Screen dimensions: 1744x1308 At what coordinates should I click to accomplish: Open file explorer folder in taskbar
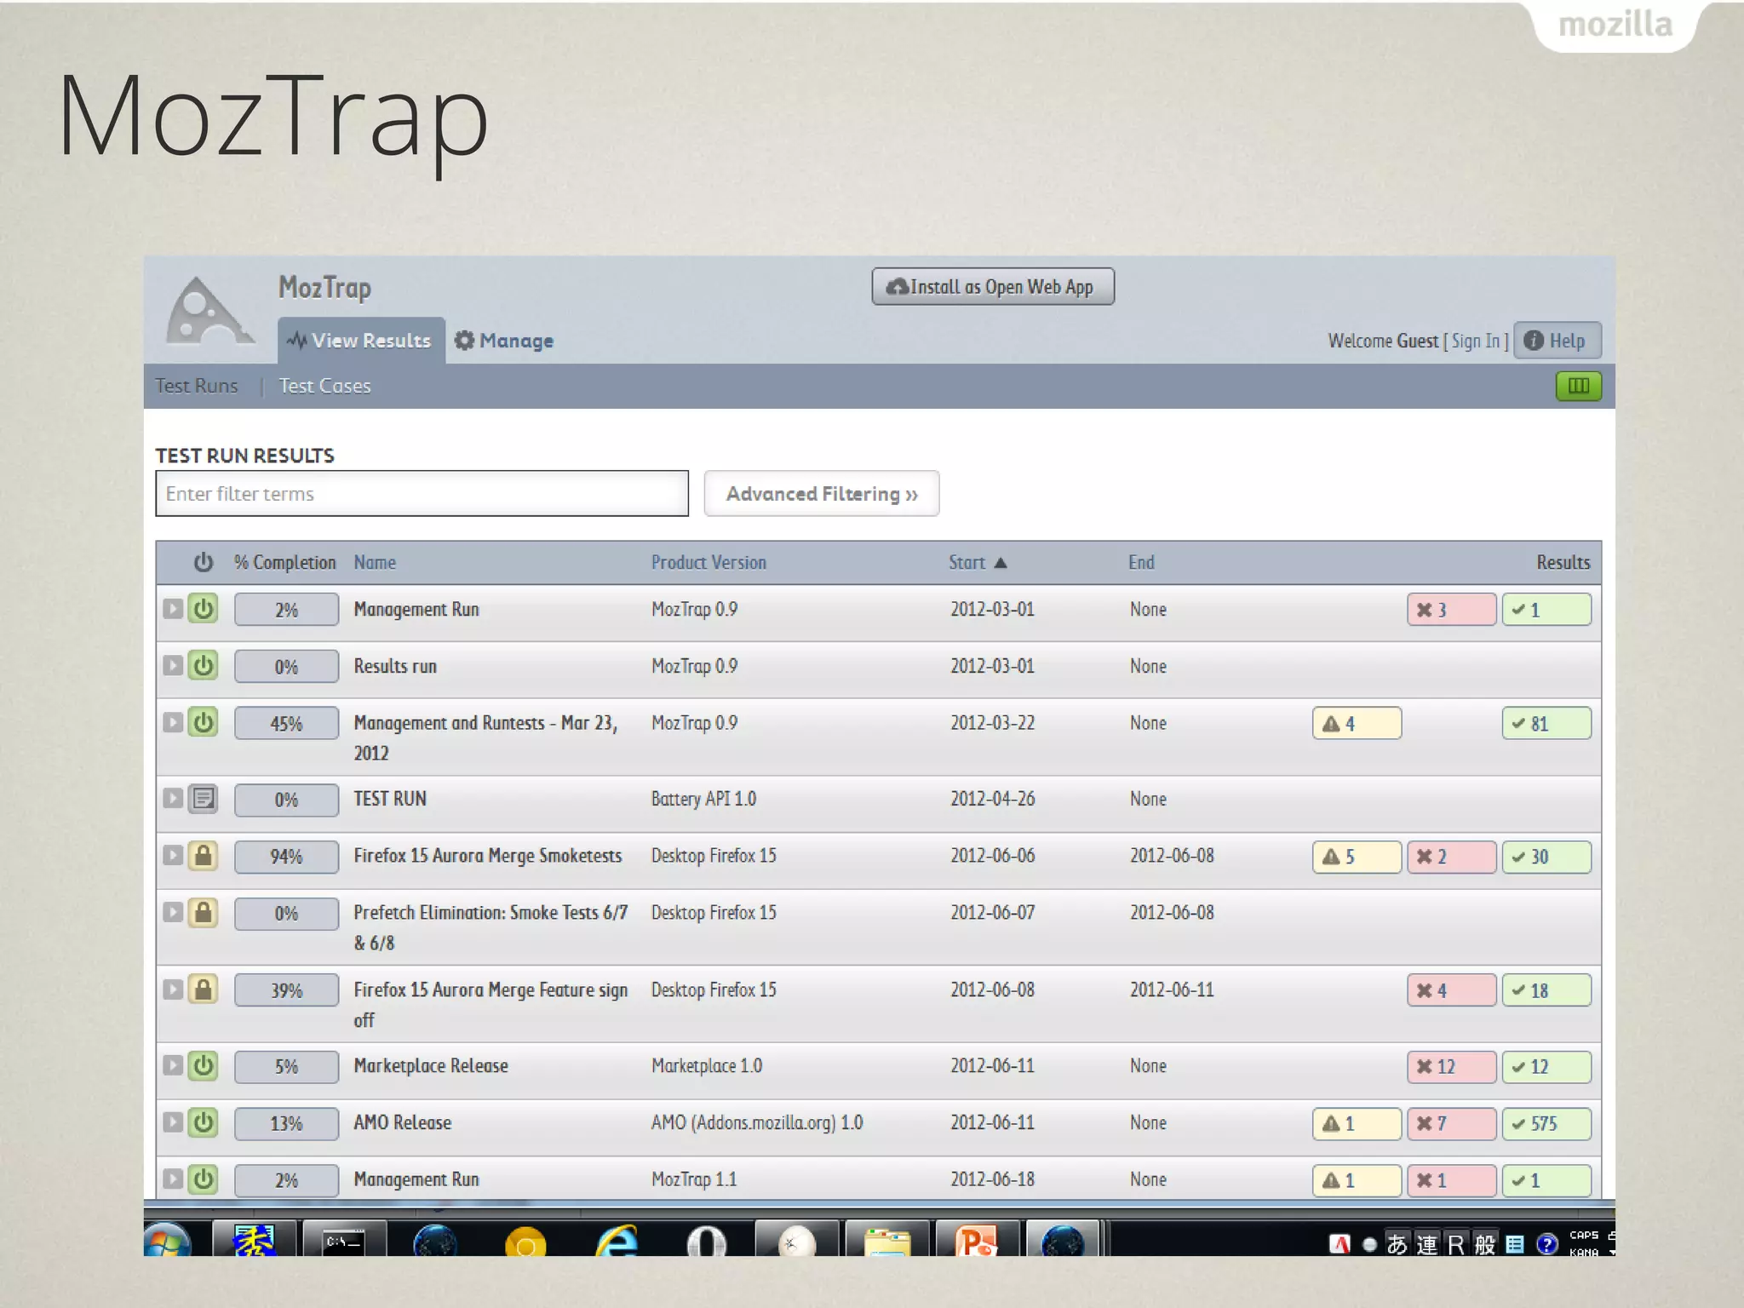pyautogui.click(x=887, y=1241)
